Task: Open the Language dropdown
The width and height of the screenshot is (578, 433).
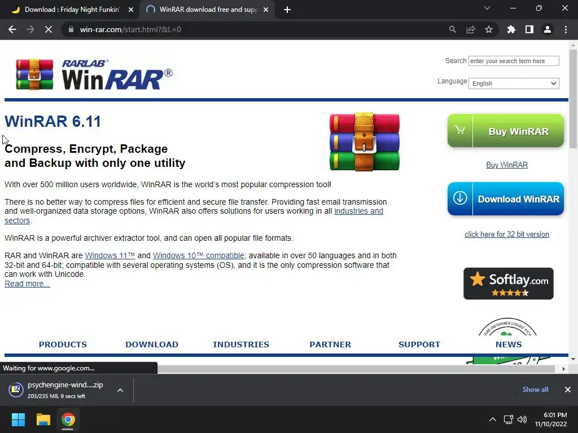Action: pos(514,83)
